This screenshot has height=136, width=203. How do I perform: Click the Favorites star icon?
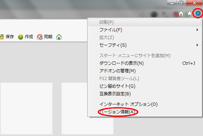(189, 13)
